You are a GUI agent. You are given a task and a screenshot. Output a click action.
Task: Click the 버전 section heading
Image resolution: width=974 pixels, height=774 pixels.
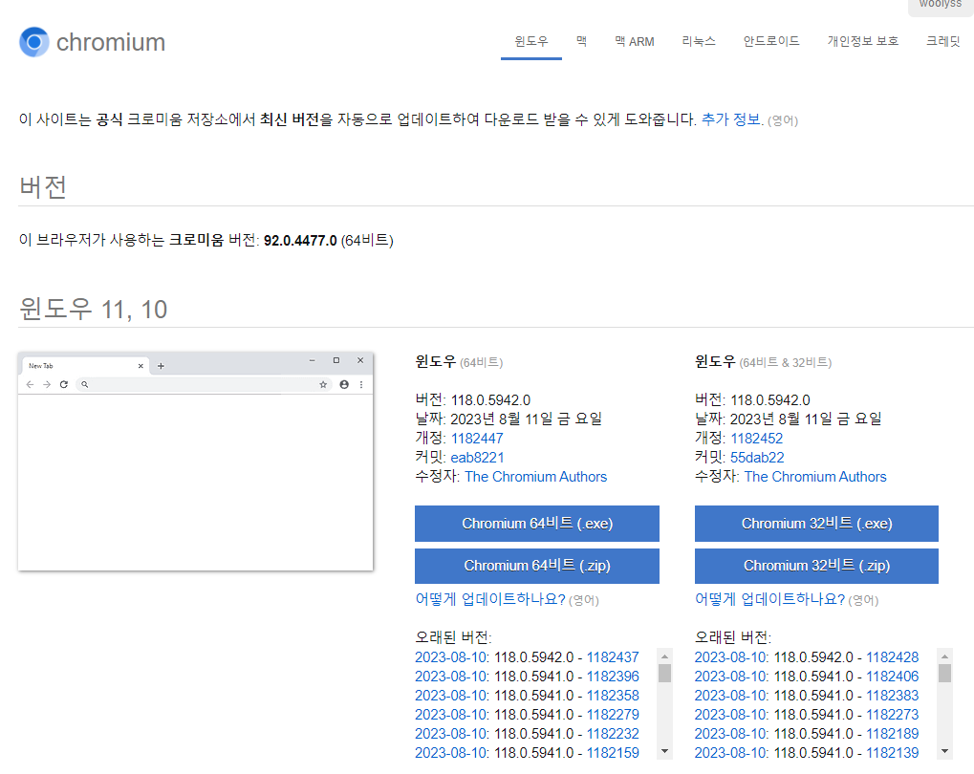(43, 186)
